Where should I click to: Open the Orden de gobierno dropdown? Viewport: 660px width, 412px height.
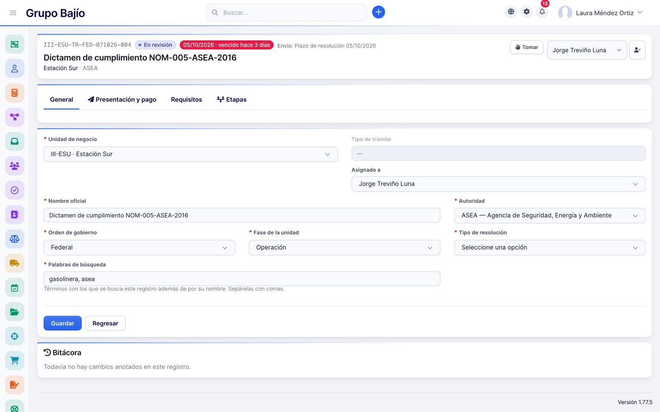click(x=139, y=248)
